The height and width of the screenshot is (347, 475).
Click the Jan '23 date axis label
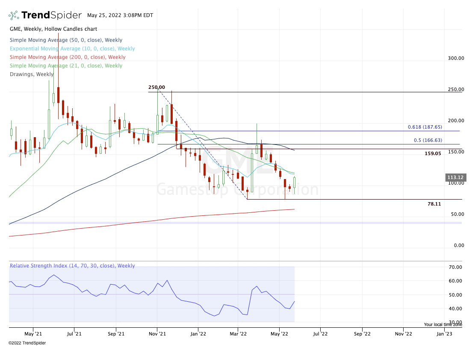444,334
